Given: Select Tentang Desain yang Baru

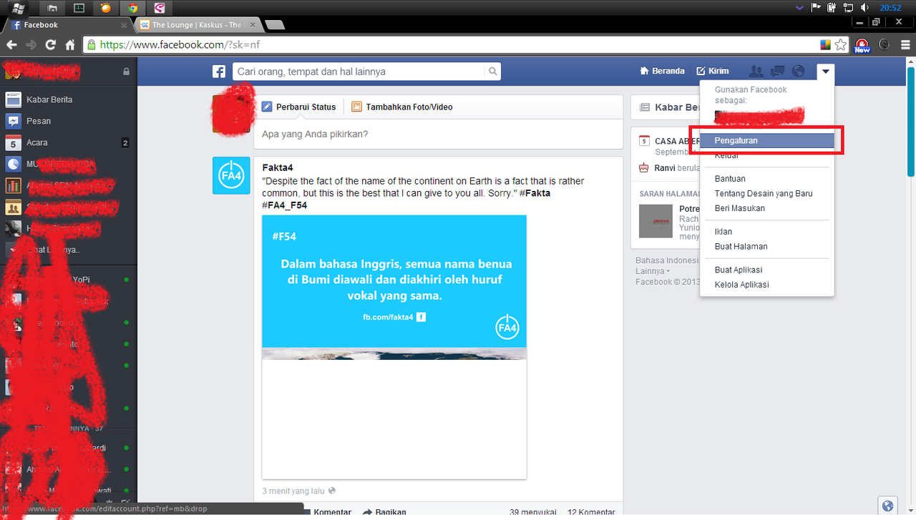Looking at the screenshot, I should [764, 194].
